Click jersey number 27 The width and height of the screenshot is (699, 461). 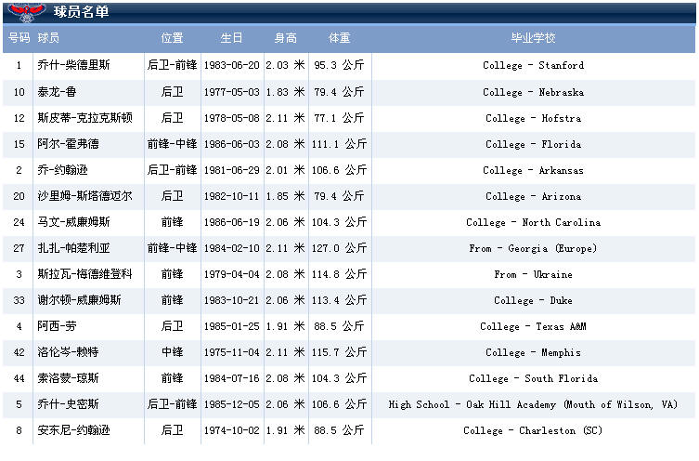[19, 248]
